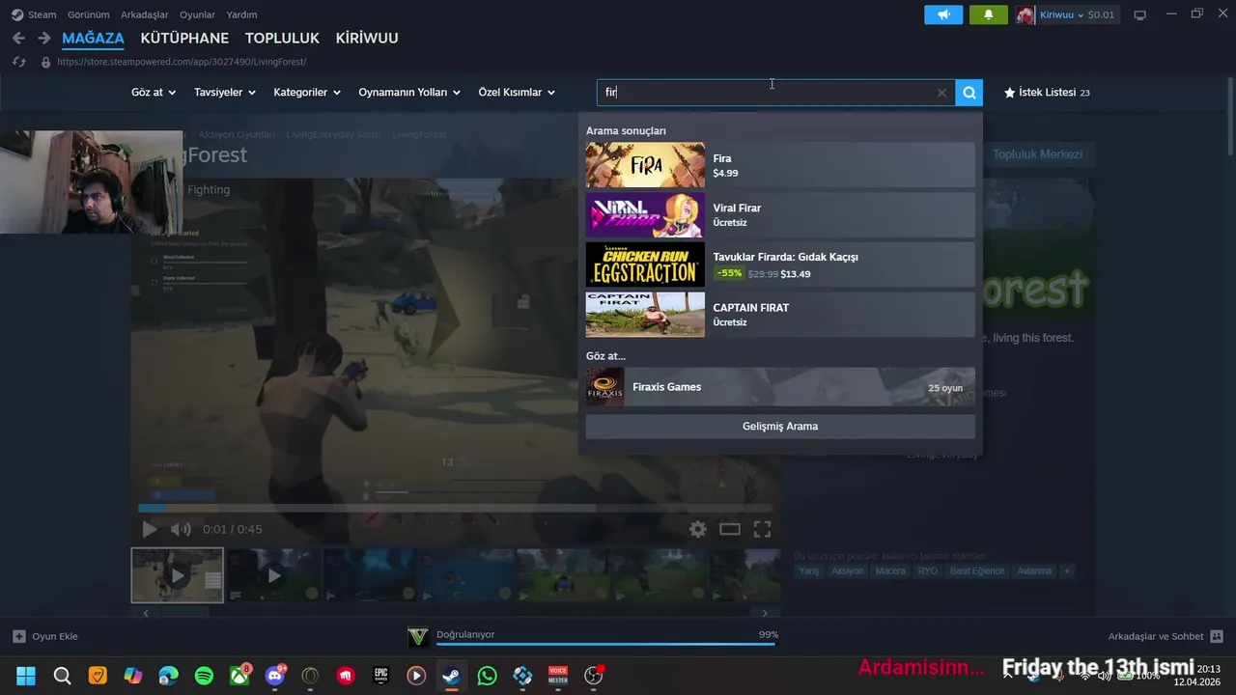Screen dimensions: 1236x695
Task: Open the friends and chat icon
Action: tap(1217, 636)
